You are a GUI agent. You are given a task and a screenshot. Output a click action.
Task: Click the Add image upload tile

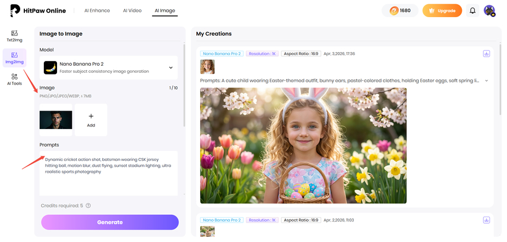[91, 120]
